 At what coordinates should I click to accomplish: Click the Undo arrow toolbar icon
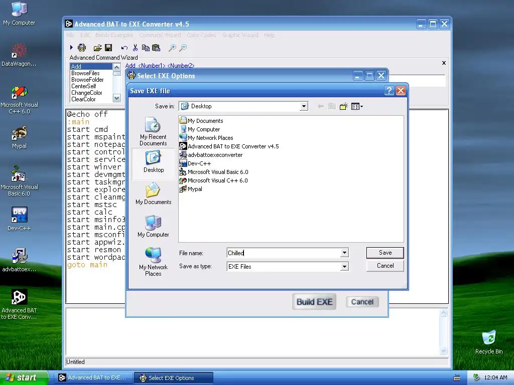124,48
